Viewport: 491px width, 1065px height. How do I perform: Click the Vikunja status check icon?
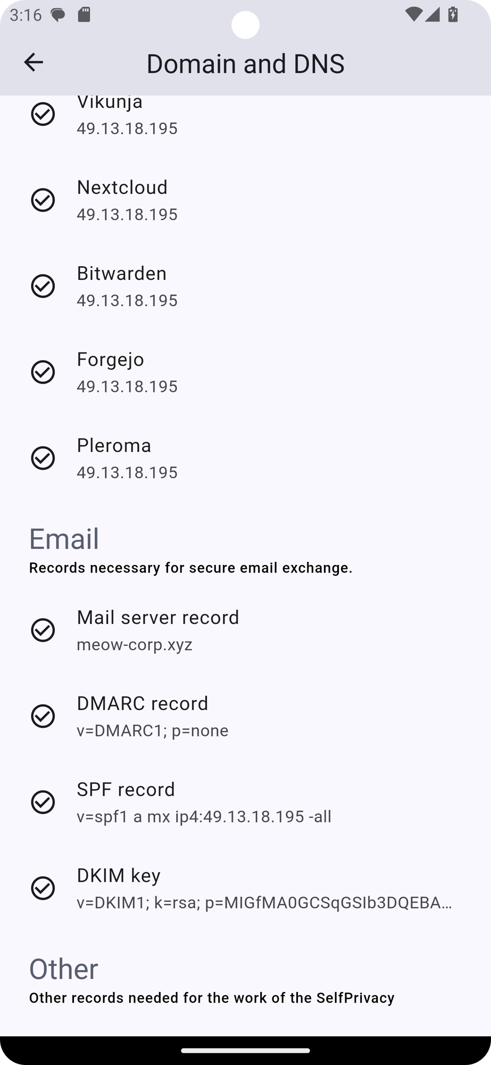(x=43, y=114)
